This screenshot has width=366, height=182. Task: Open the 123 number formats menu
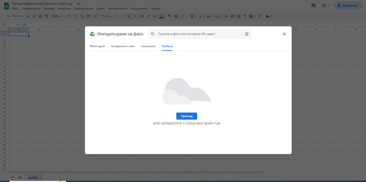coord(95,16)
